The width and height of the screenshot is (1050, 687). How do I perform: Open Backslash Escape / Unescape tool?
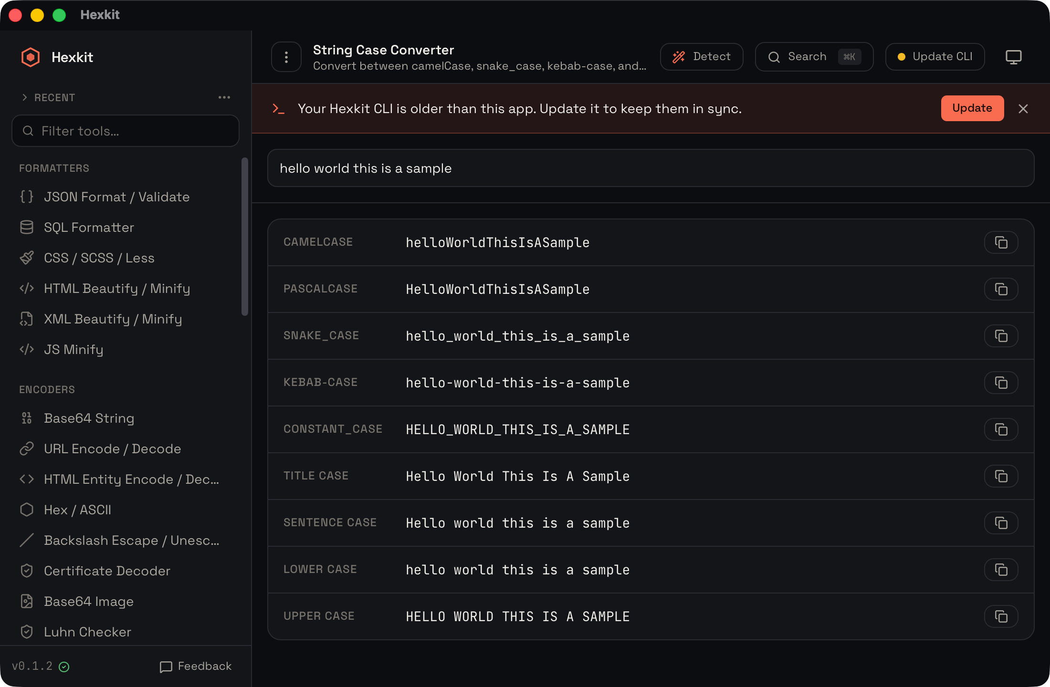click(125, 541)
